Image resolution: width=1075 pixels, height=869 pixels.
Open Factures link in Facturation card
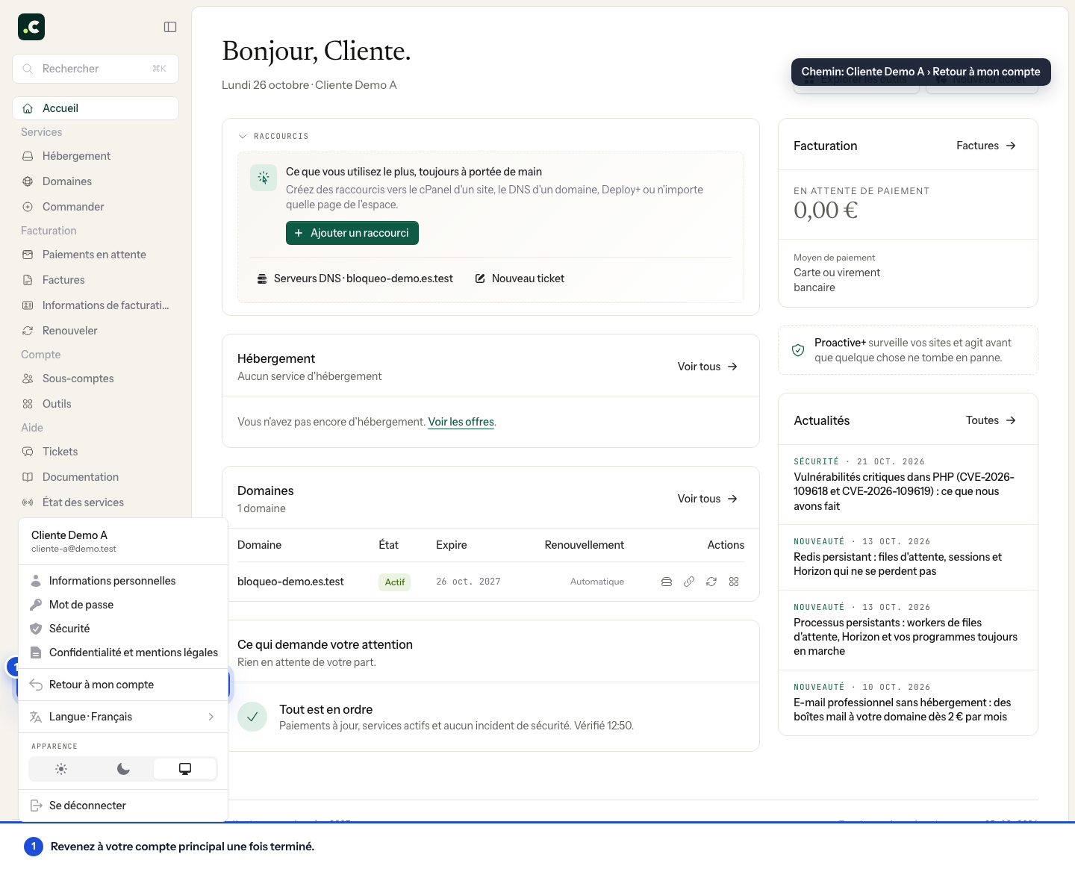pyautogui.click(x=986, y=146)
